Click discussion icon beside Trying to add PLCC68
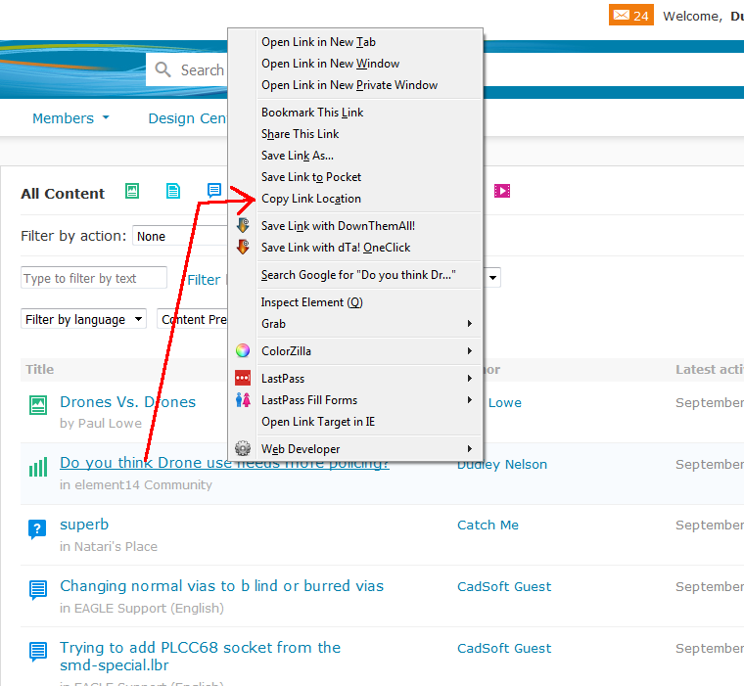The image size is (744, 686). 38,652
